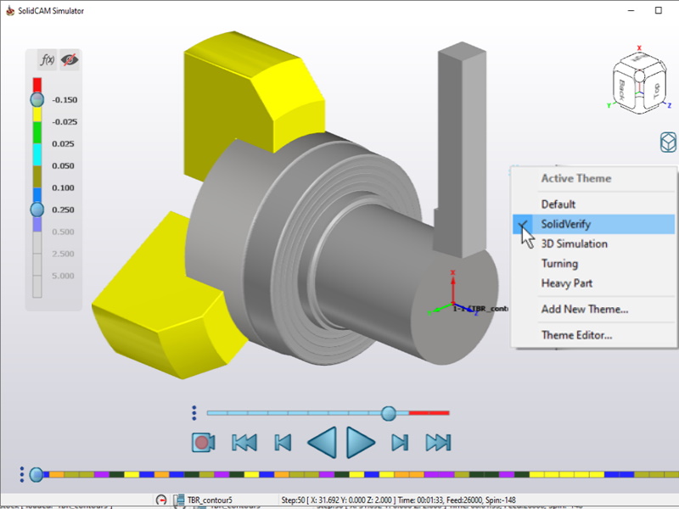
Task: Click the red swatch on deviation scale
Action: [x=36, y=84]
